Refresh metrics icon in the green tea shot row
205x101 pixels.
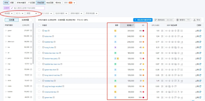[x=200, y=70]
